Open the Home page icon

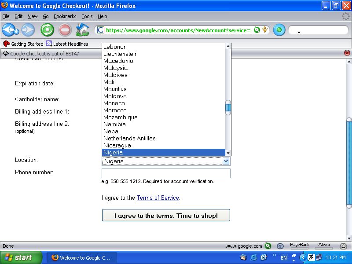[83, 29]
